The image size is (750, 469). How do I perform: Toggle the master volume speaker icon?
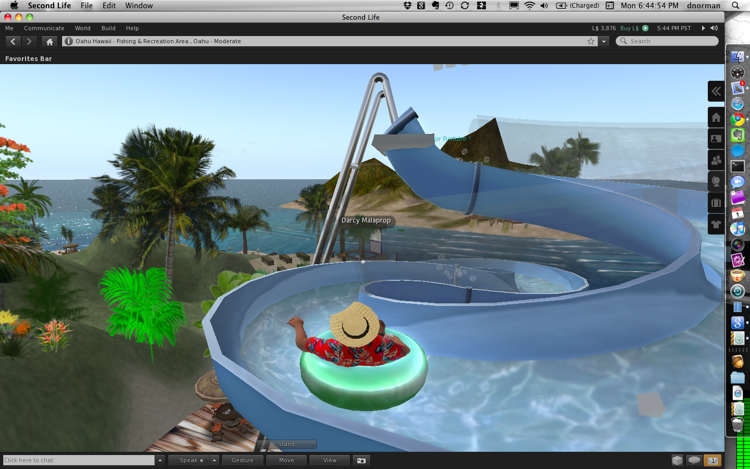(x=714, y=28)
